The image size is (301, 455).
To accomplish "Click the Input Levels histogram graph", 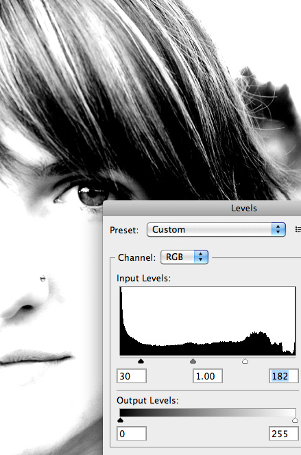I will tap(208, 321).
